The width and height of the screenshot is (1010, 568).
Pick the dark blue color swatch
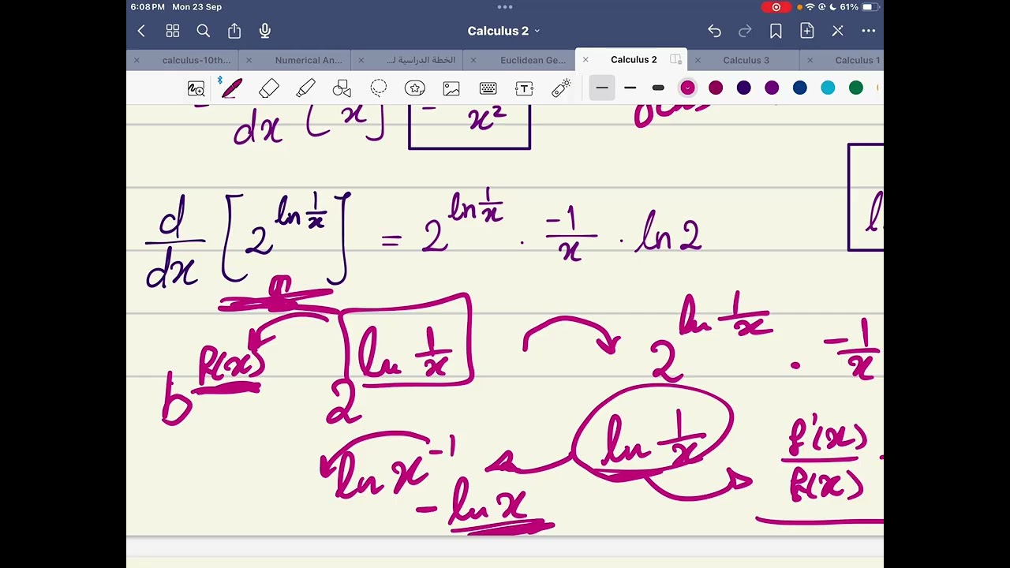[800, 88]
